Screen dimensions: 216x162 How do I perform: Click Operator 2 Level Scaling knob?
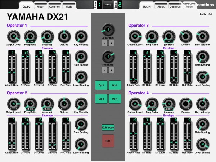coord(81,144)
